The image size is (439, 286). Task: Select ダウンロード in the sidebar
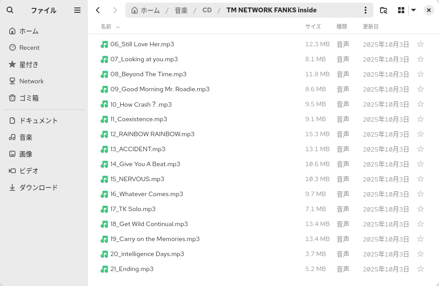click(x=38, y=188)
